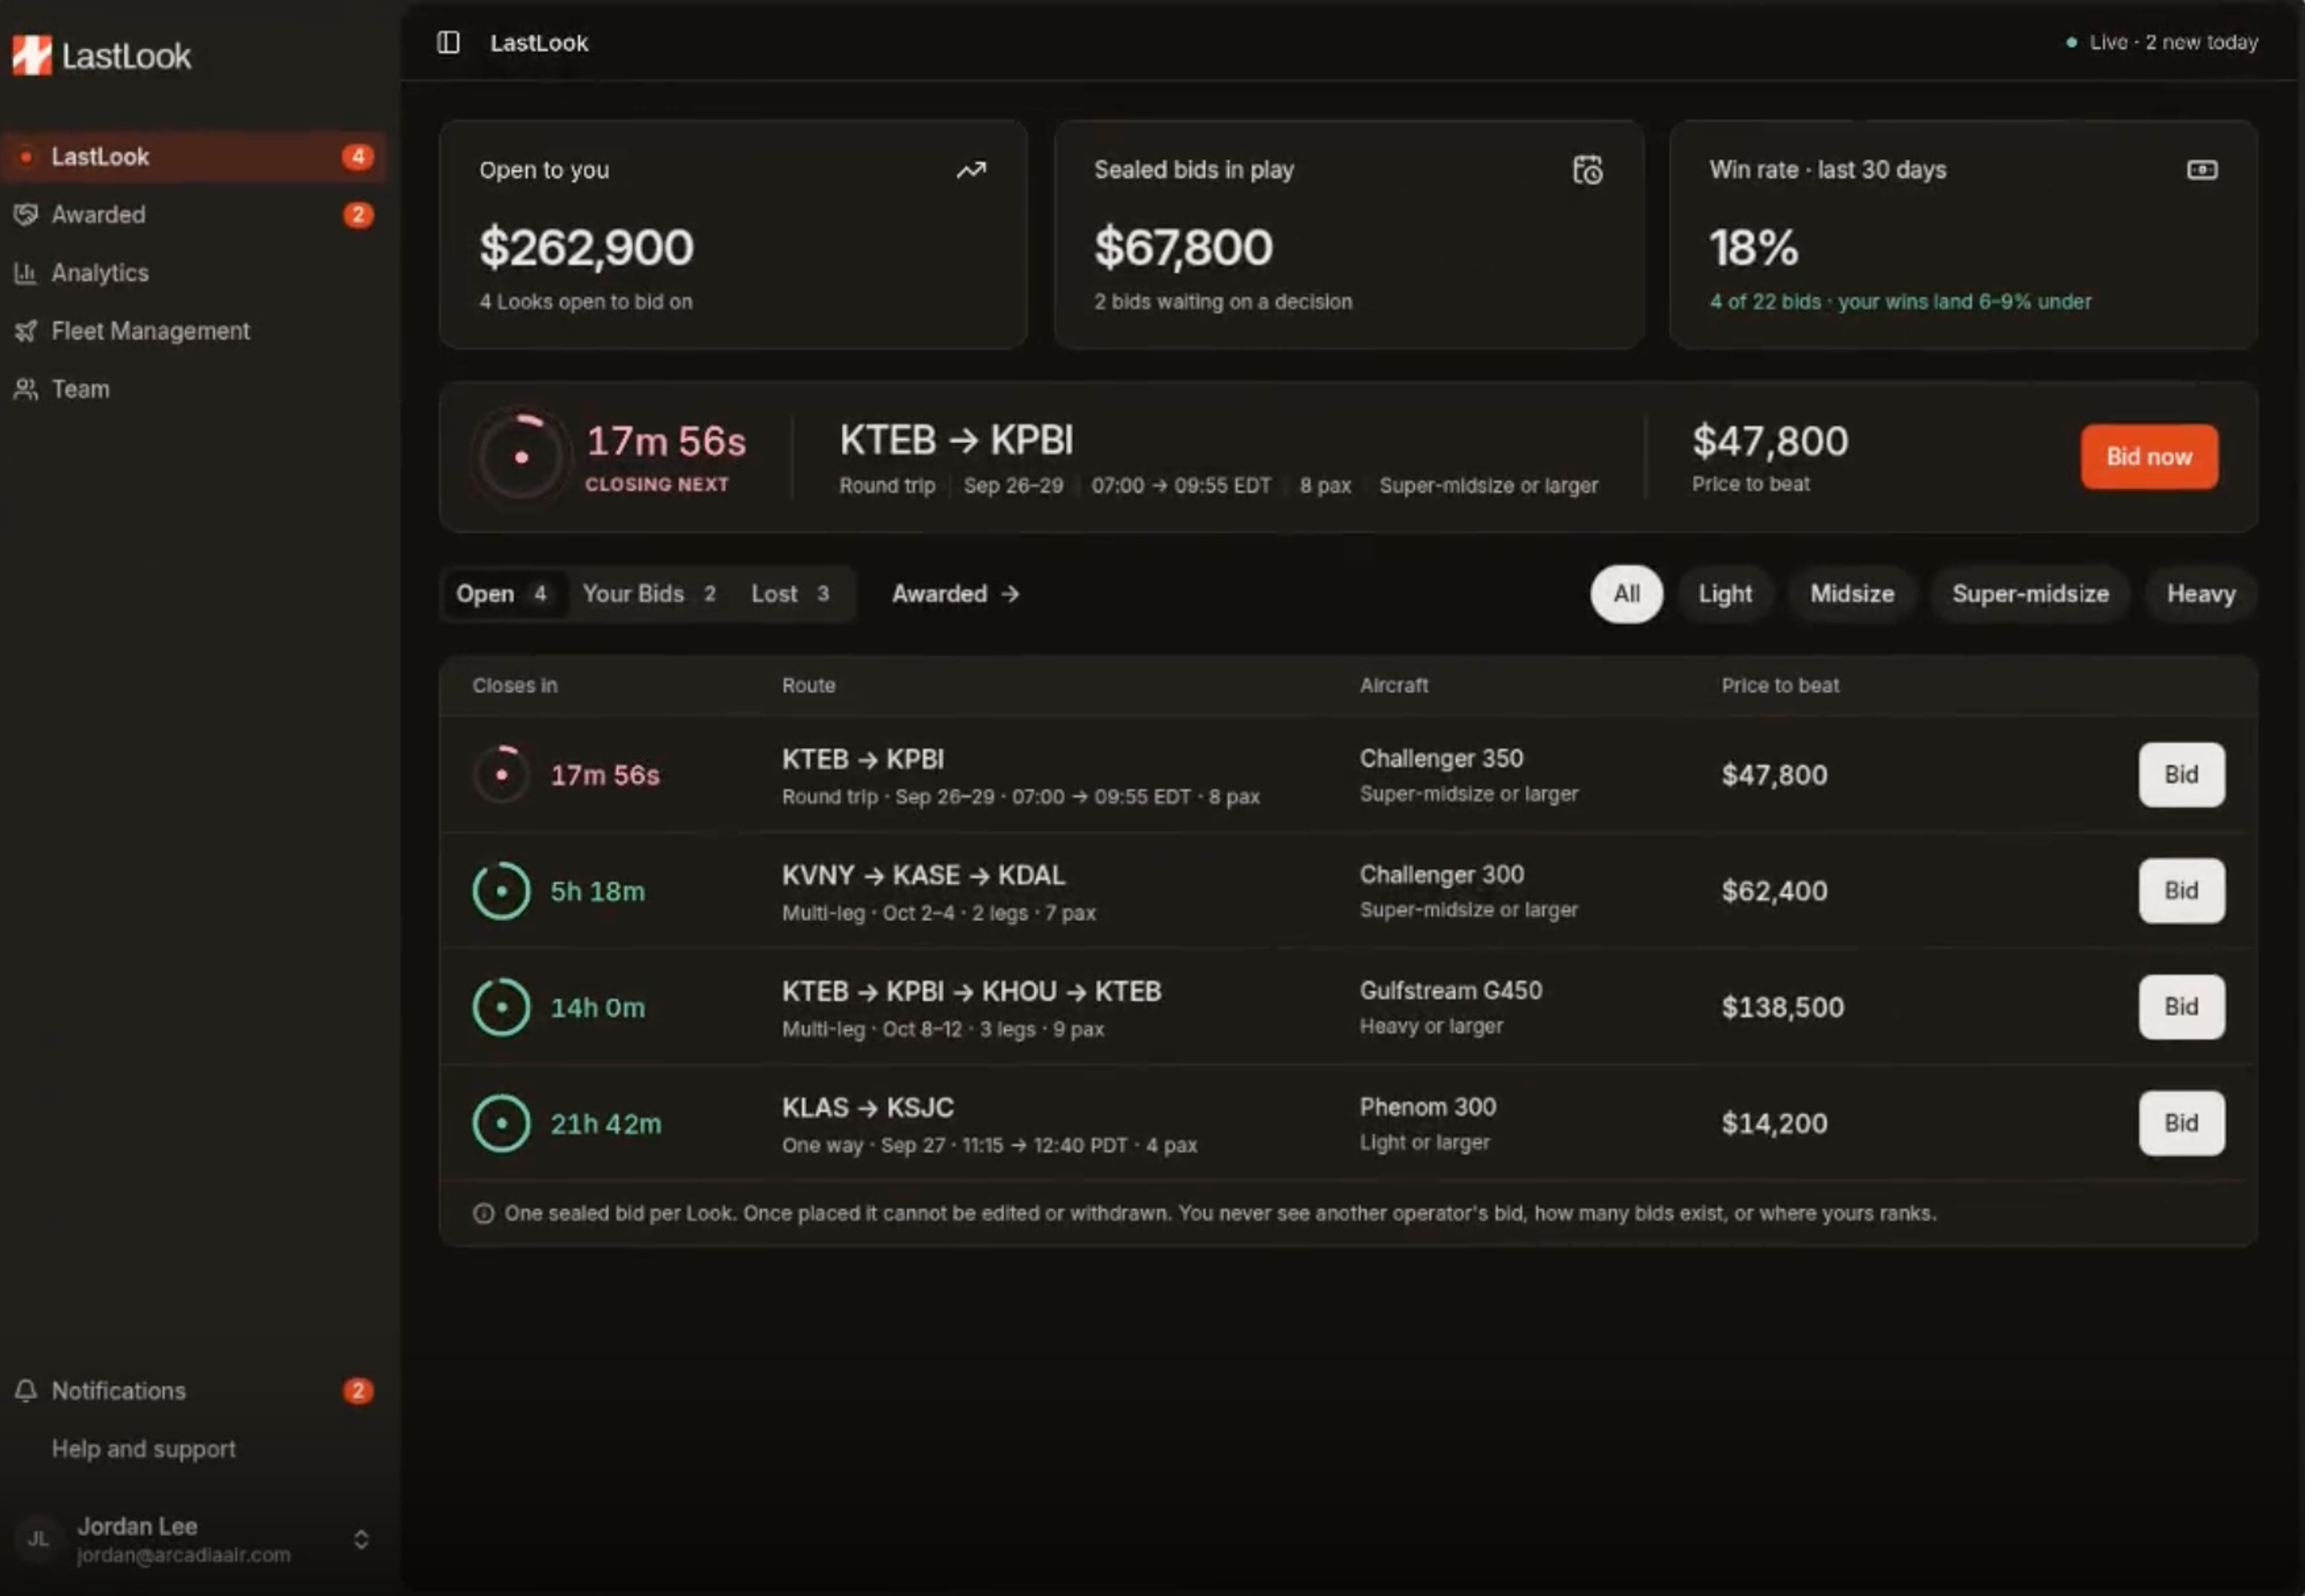
Task: Click the Closes in column header
Action: click(x=515, y=685)
